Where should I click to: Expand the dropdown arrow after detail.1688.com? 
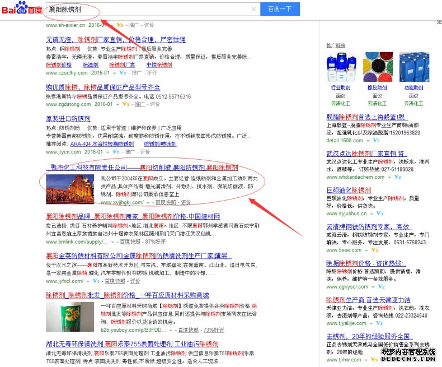368,141
